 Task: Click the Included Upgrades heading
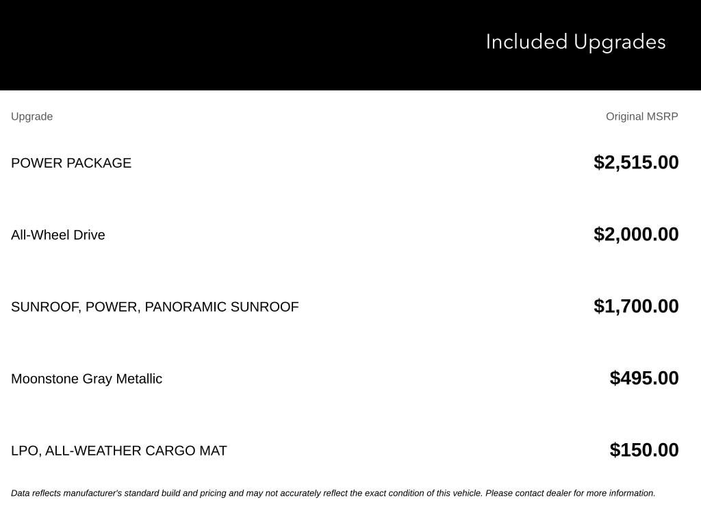point(575,42)
